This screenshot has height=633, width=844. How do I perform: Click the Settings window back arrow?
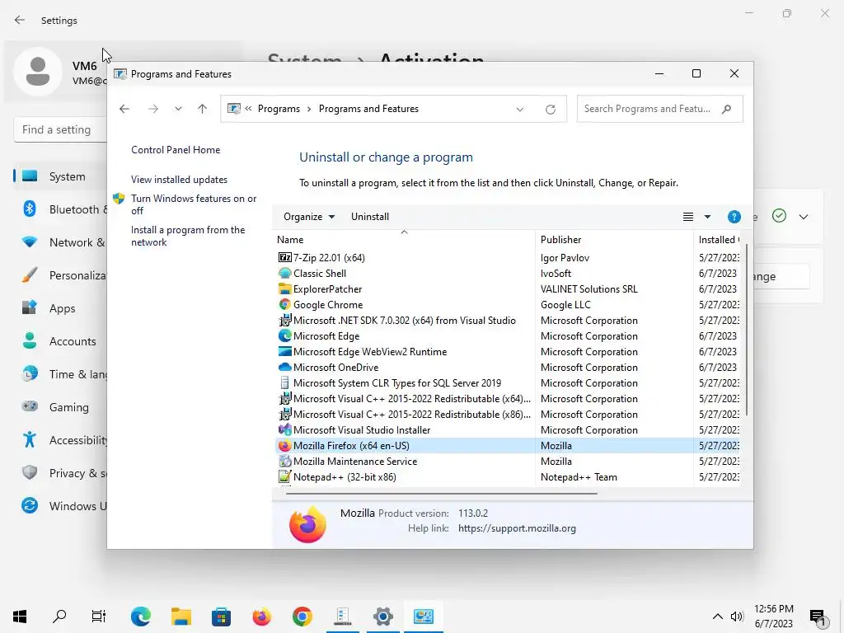tap(20, 20)
